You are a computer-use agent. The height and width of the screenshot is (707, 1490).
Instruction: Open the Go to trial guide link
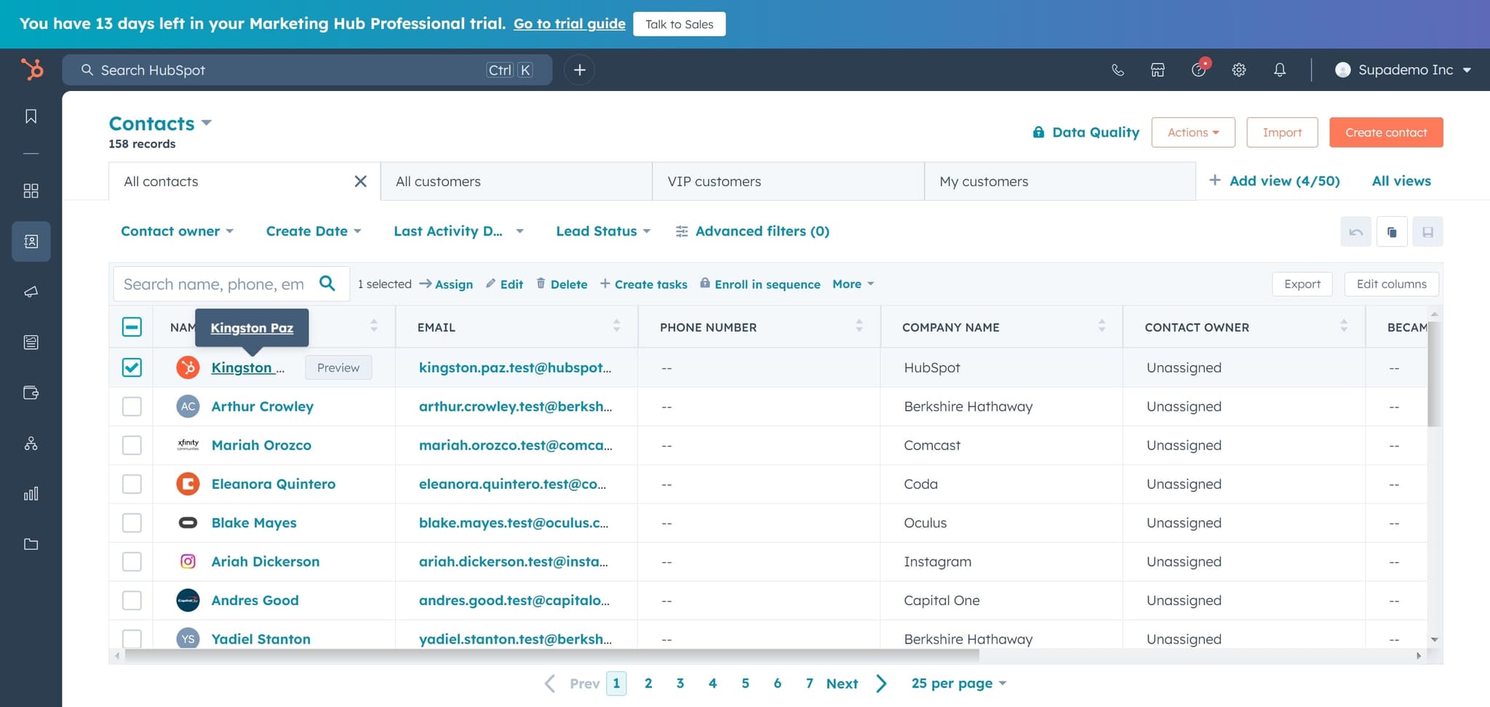[x=569, y=23]
